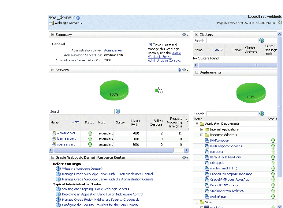Viewport: 283px width, 208px height.
Task: Run the Deployments search go button
Action: tap(262, 113)
